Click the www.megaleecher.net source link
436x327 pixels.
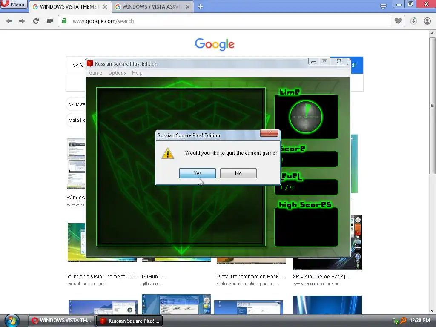[316, 284]
